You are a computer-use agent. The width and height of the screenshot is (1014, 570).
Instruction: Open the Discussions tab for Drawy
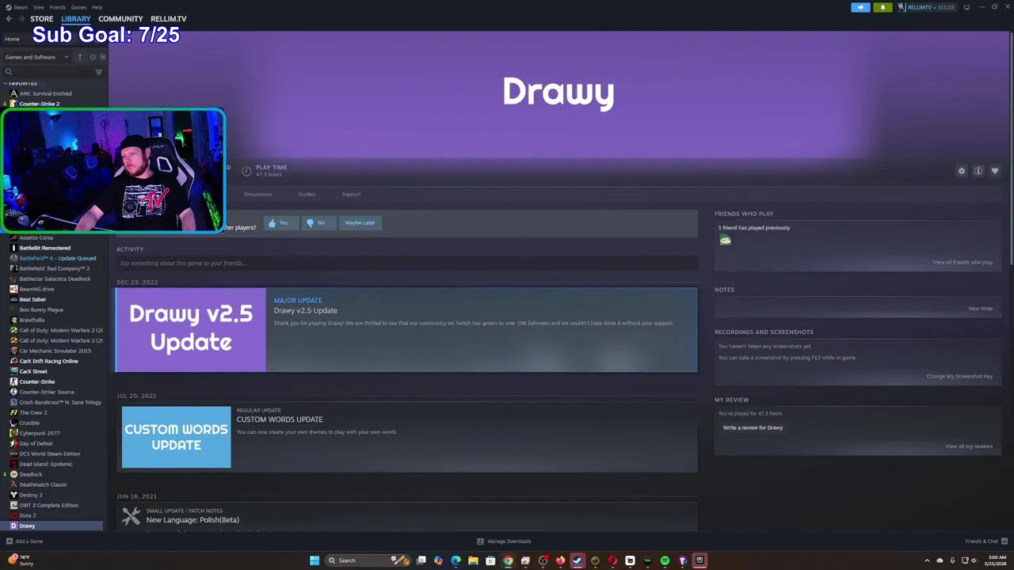tap(257, 194)
